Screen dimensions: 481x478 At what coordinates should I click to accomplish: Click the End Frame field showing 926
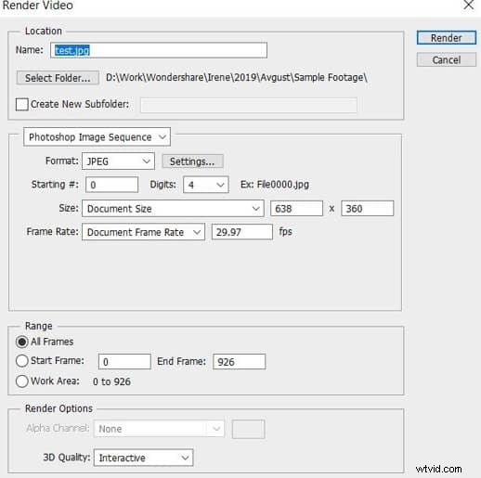pyautogui.click(x=239, y=362)
